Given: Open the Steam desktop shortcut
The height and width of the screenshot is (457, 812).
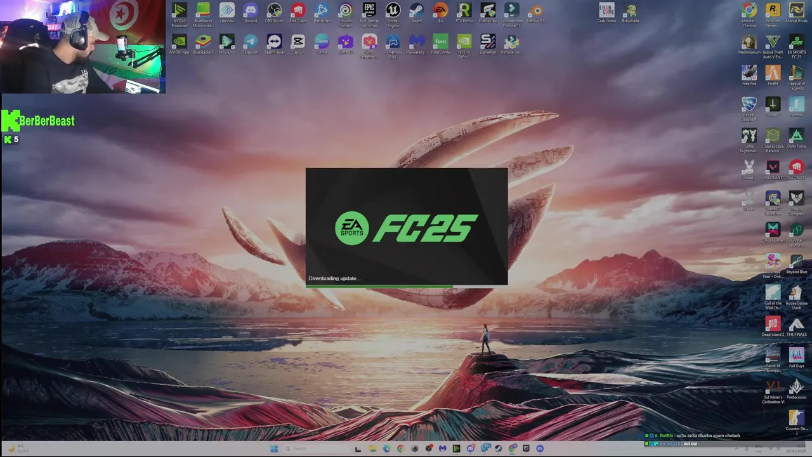Looking at the screenshot, I should (x=416, y=13).
